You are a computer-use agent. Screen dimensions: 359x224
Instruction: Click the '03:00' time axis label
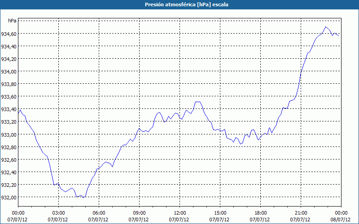coord(59,213)
